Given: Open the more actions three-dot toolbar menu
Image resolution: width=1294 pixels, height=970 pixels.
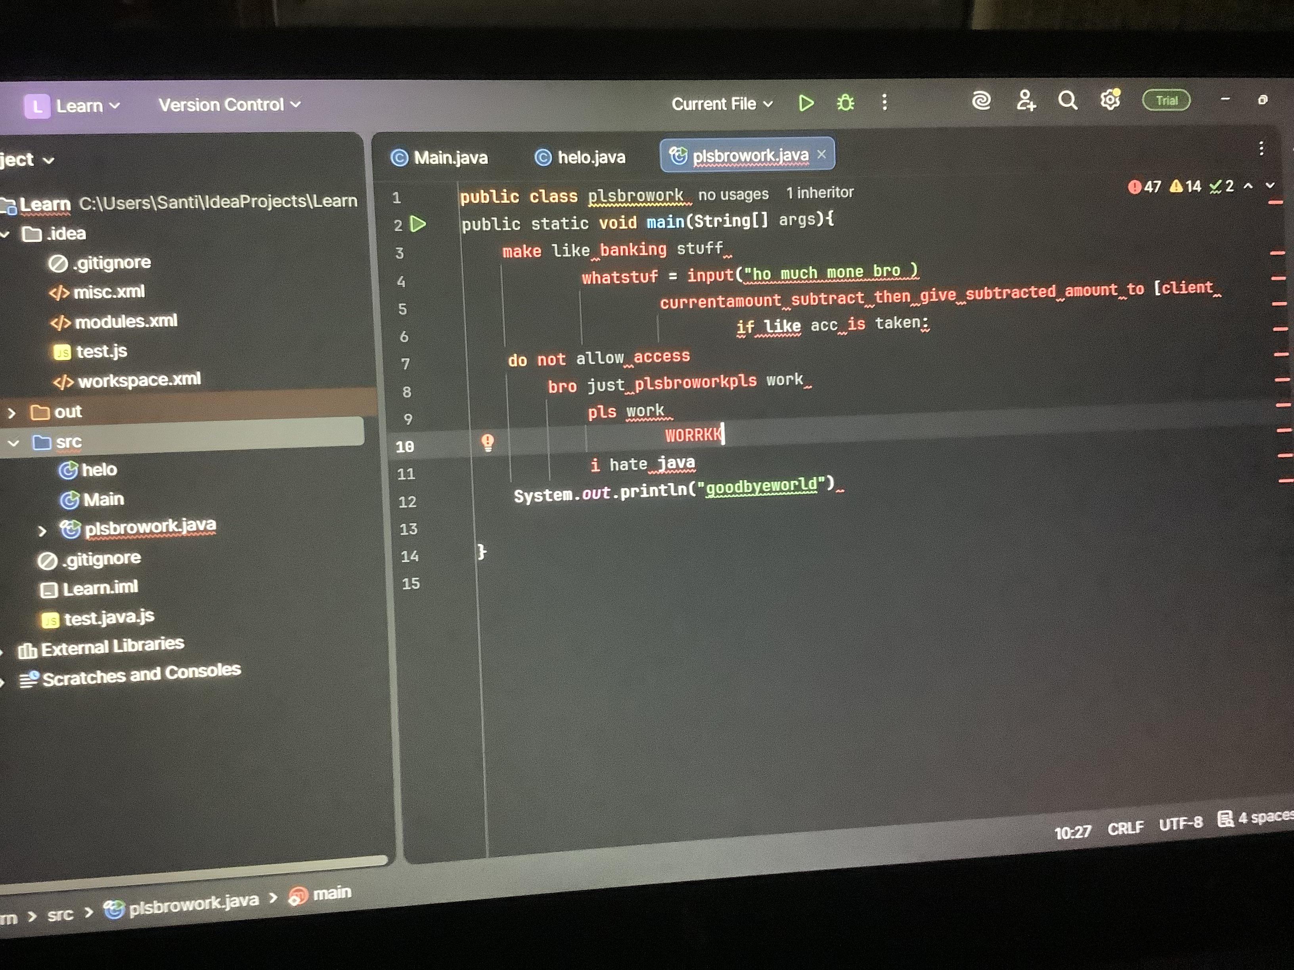Looking at the screenshot, I should [884, 102].
